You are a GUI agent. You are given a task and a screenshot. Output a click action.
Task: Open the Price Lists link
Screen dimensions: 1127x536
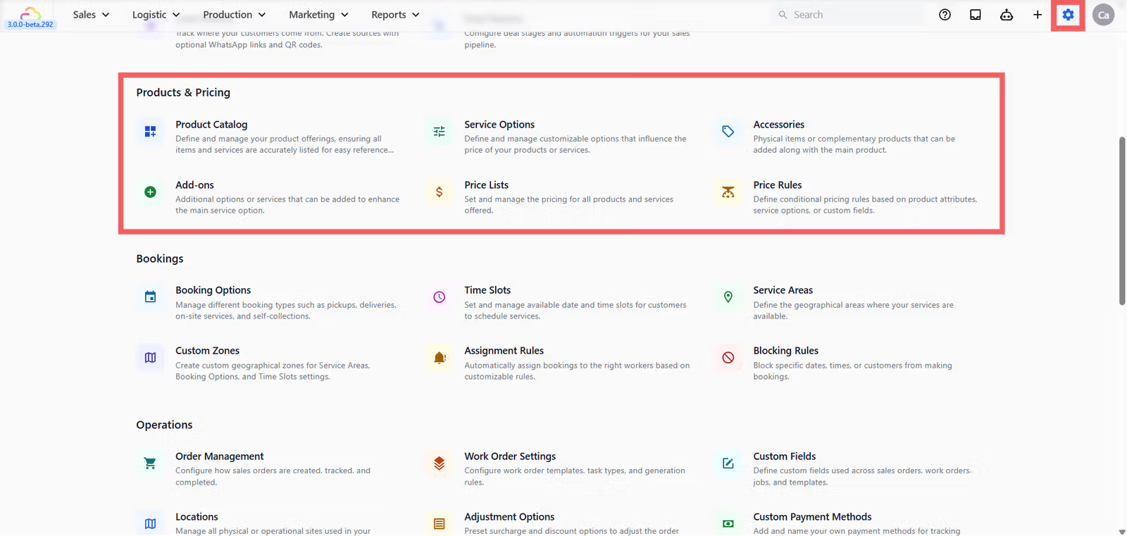pyautogui.click(x=486, y=185)
